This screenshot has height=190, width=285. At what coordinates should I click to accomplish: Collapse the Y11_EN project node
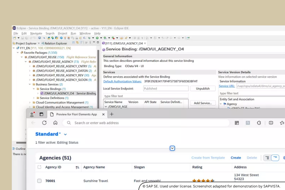pyautogui.click(x=14, y=48)
